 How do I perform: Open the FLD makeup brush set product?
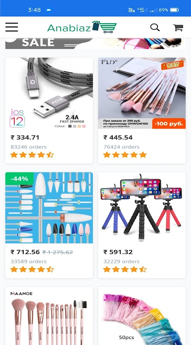pyautogui.click(x=142, y=93)
